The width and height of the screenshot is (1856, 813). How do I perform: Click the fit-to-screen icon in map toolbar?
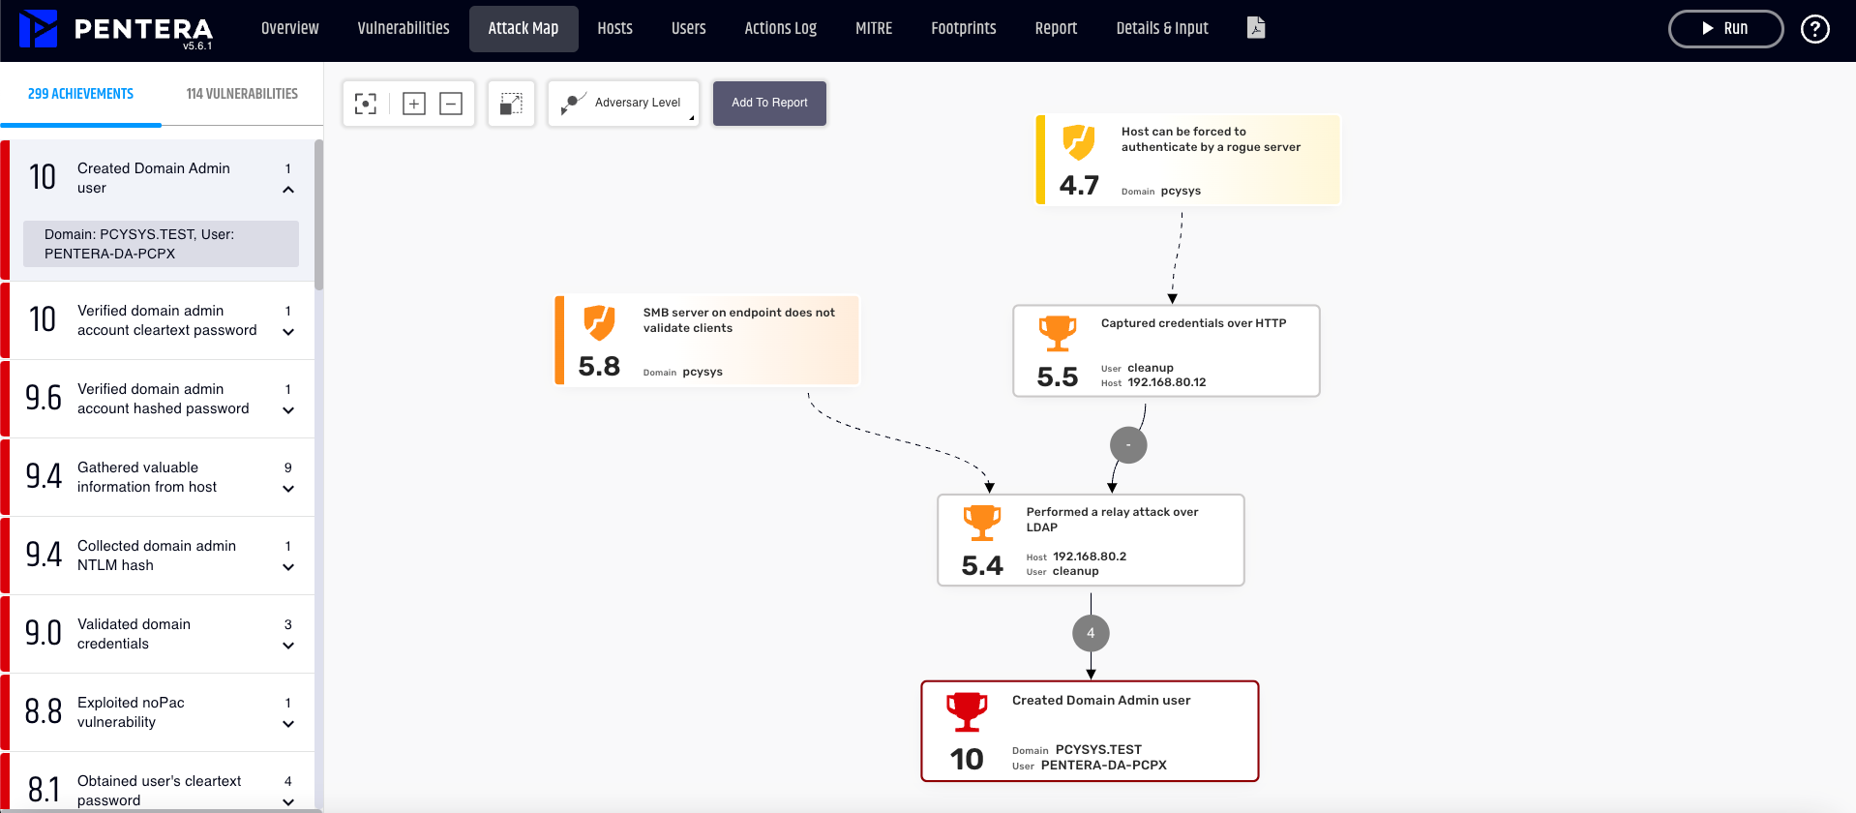[365, 104]
